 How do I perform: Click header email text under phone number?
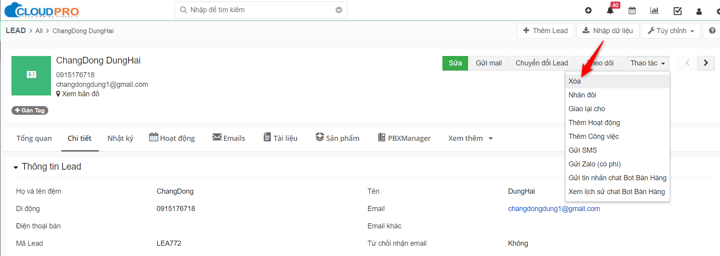click(x=102, y=84)
